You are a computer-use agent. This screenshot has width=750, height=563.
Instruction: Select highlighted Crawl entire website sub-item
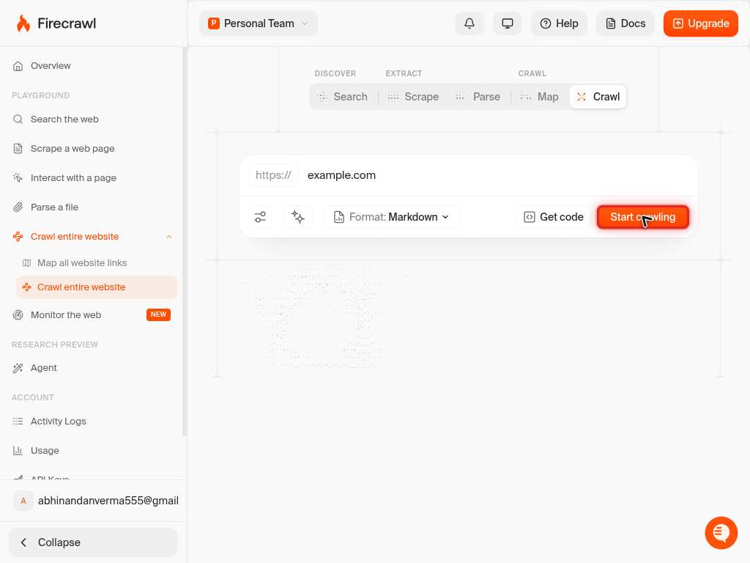pos(97,287)
